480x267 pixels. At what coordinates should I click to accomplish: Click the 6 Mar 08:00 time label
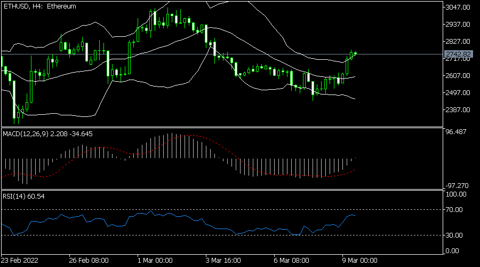291,261
